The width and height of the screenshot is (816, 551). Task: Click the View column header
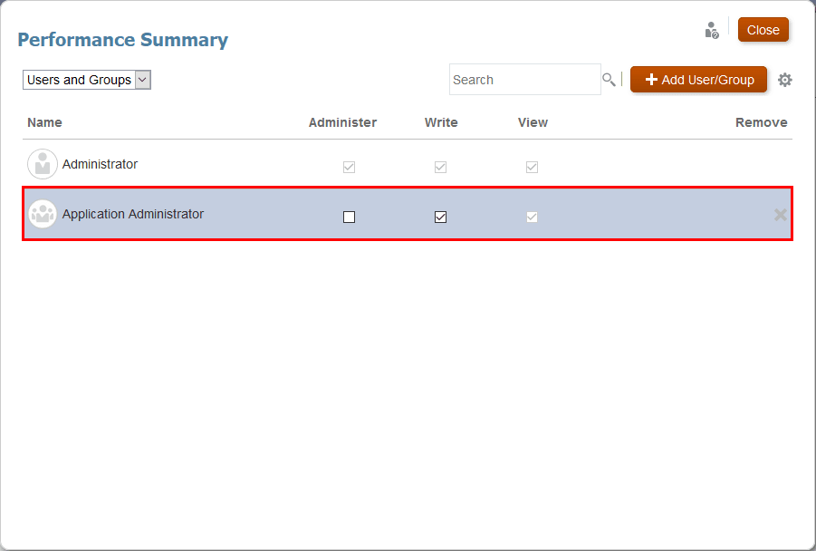point(533,122)
